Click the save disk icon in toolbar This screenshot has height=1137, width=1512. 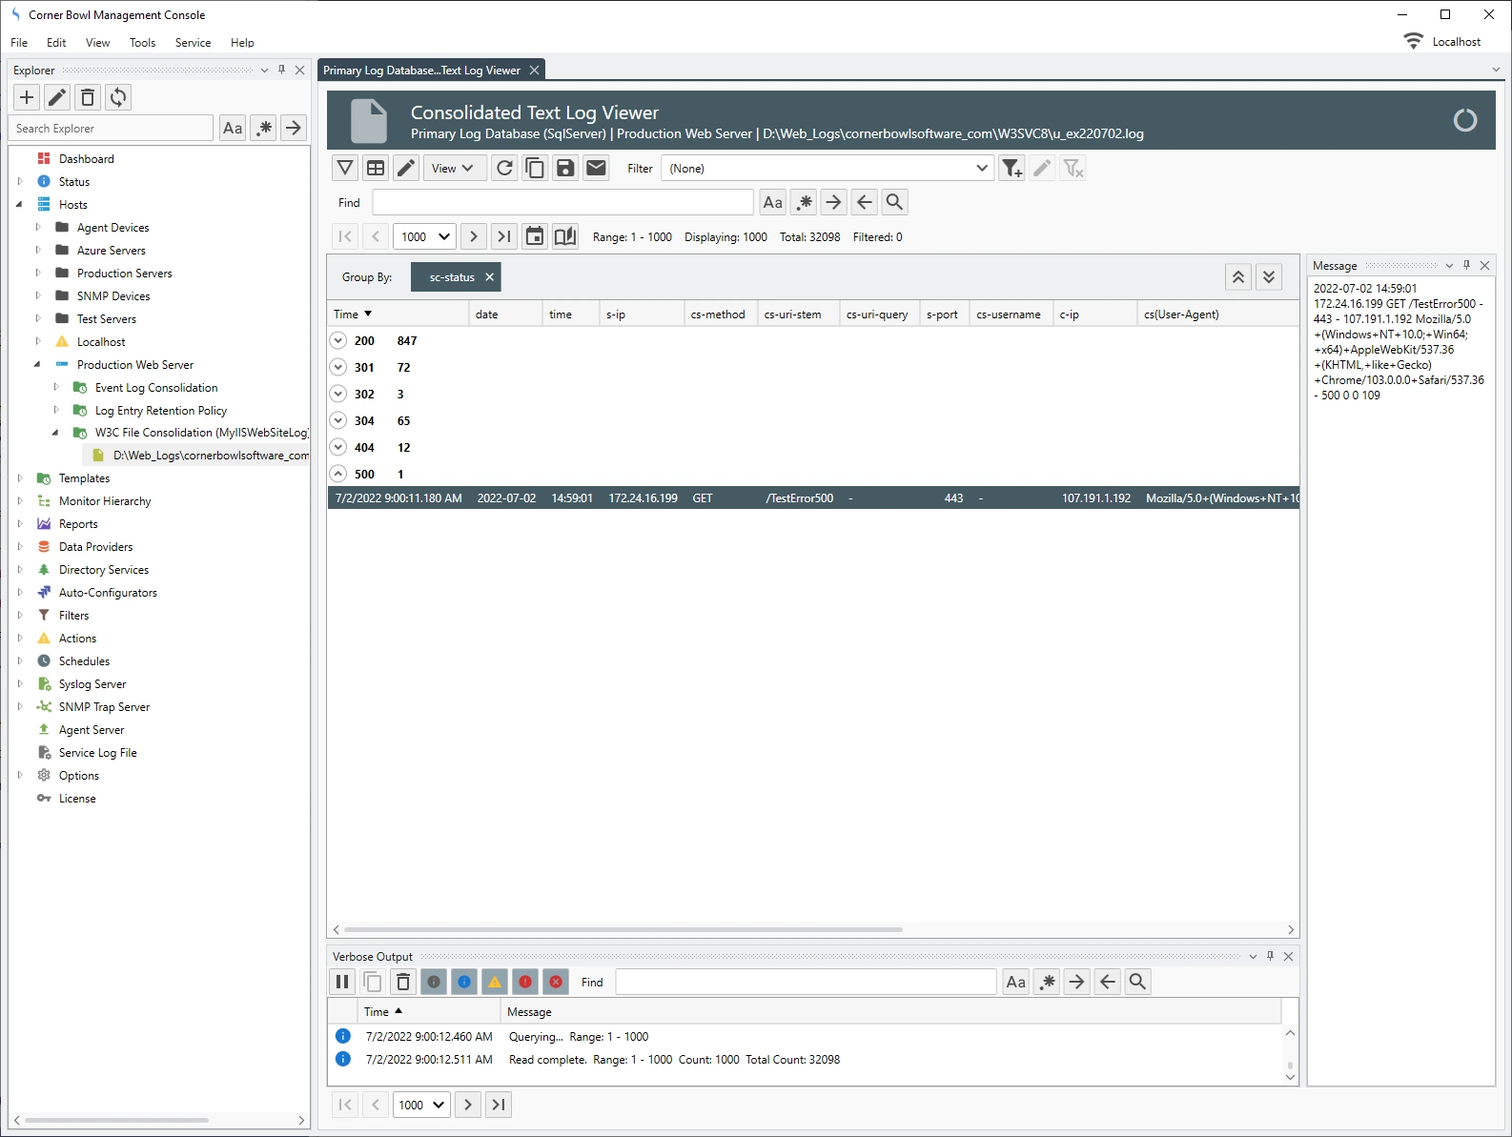coord(565,169)
